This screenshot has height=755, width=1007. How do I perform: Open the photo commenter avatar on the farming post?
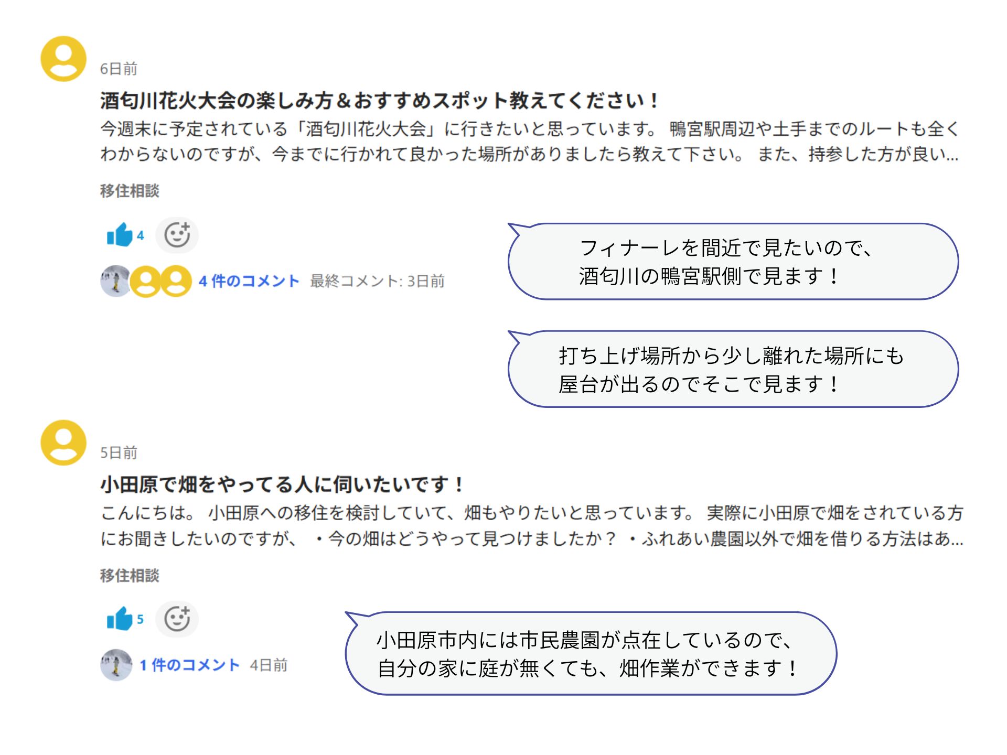tap(116, 665)
